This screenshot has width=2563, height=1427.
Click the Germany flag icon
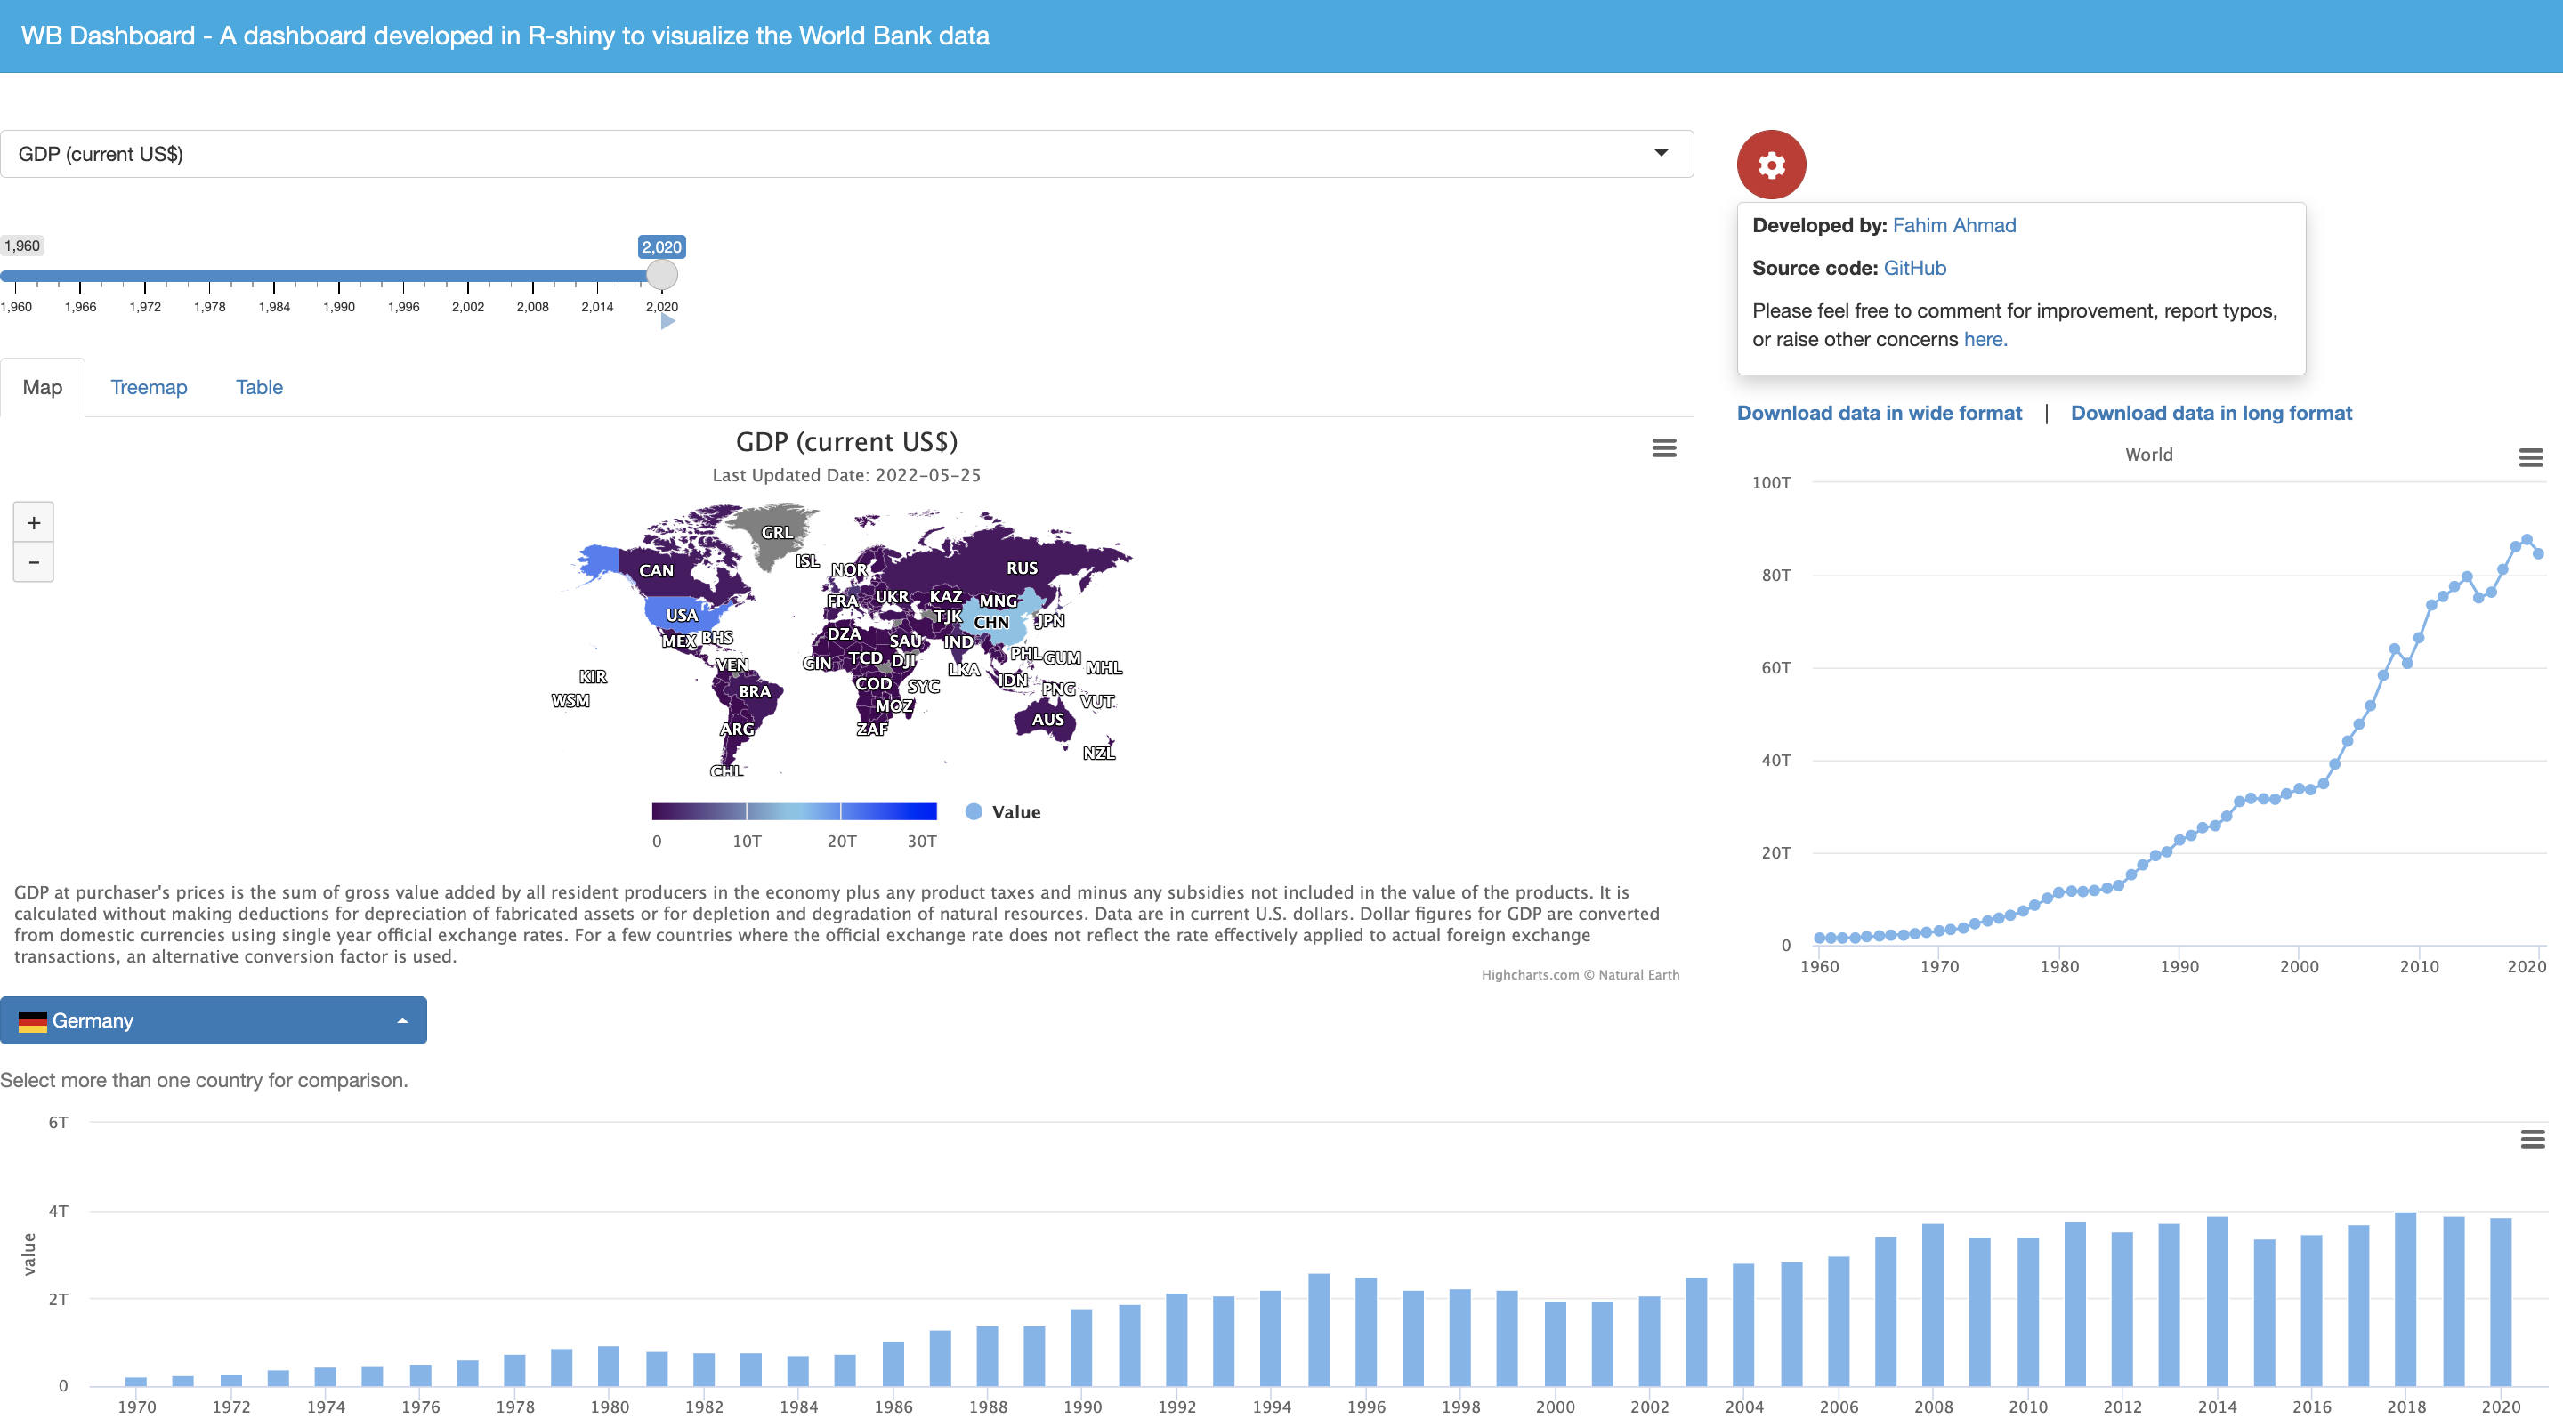[x=33, y=1021]
